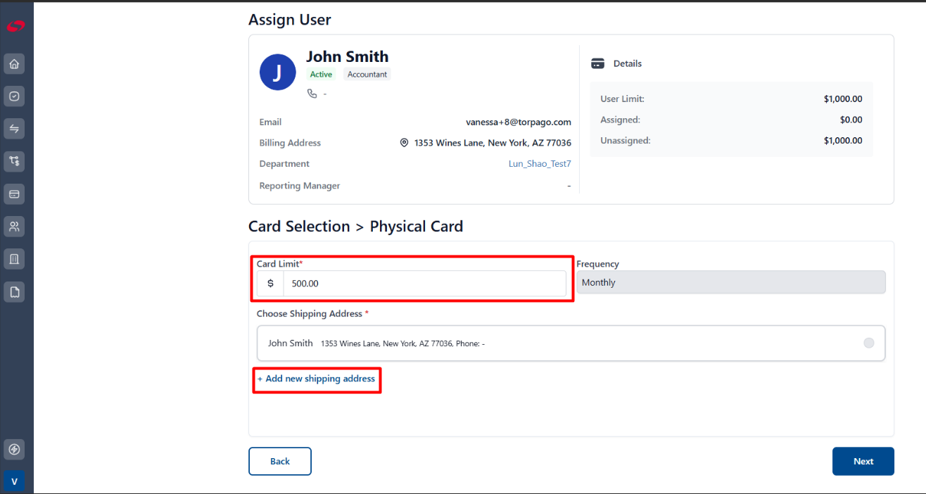Open the transfer arrows sidebar icon
Viewport: 926px width, 494px height.
pyautogui.click(x=14, y=129)
